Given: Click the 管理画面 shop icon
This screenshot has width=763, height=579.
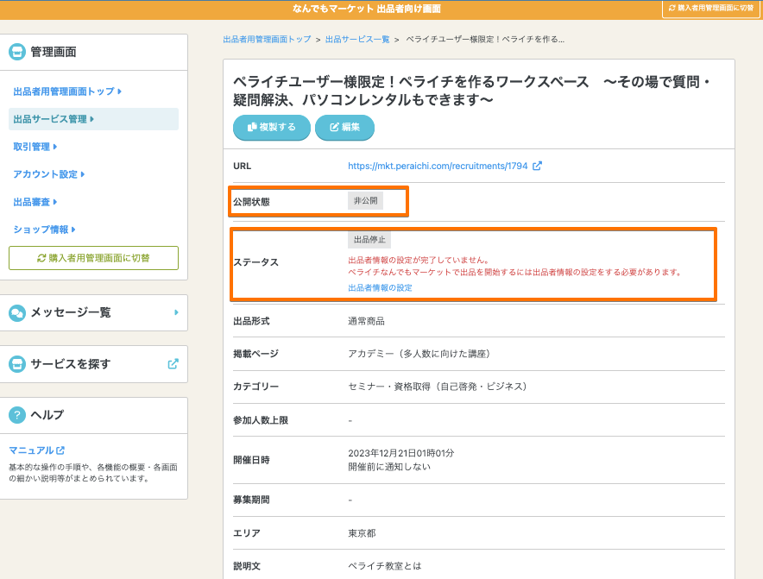Looking at the screenshot, I should [x=17, y=52].
